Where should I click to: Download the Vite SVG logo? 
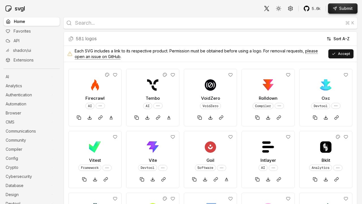(153, 179)
